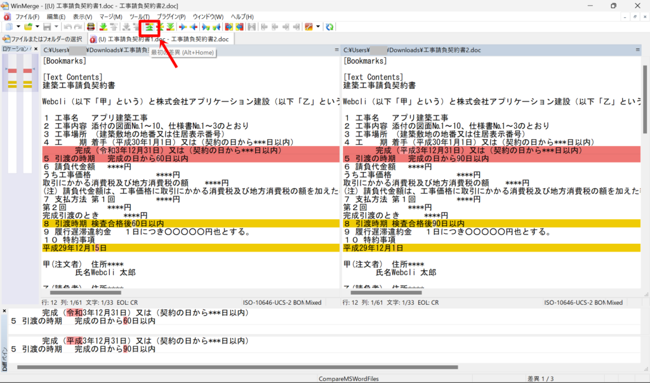The width and height of the screenshot is (650, 383).
Task: Go to previous difference using toolbar icon
Action: [x=113, y=27]
